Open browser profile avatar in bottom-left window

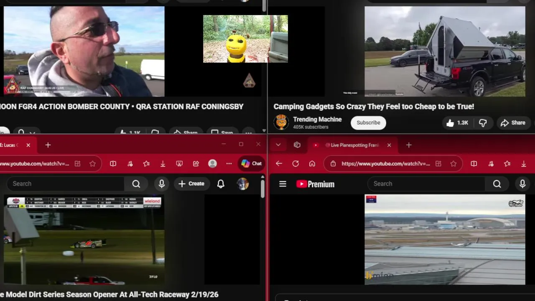tap(212, 164)
